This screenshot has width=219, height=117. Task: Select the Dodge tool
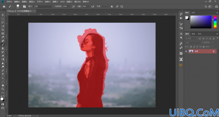point(3,67)
